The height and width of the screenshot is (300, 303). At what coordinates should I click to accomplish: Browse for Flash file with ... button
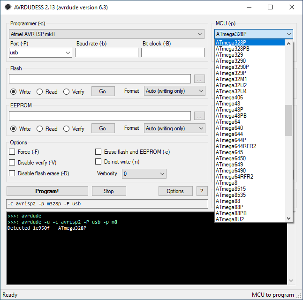coord(199,79)
